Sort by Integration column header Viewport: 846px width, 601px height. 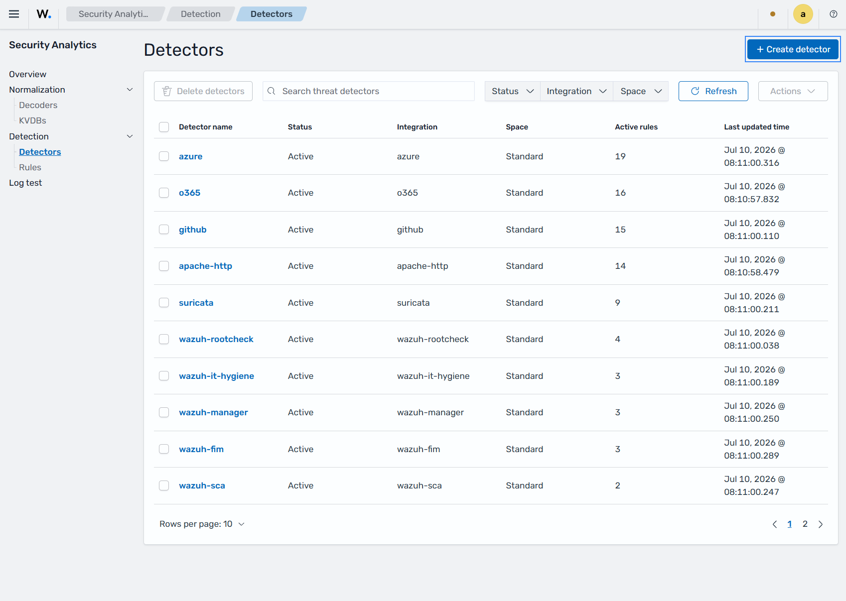pyautogui.click(x=417, y=127)
